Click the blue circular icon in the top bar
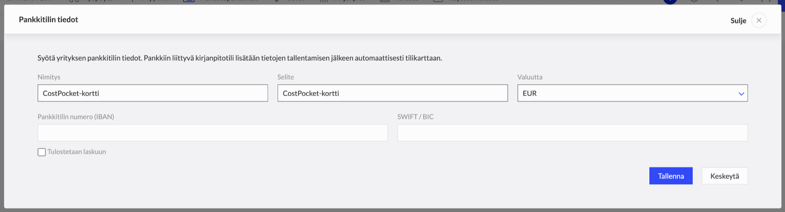This screenshot has height=212, width=785. click(670, 1)
